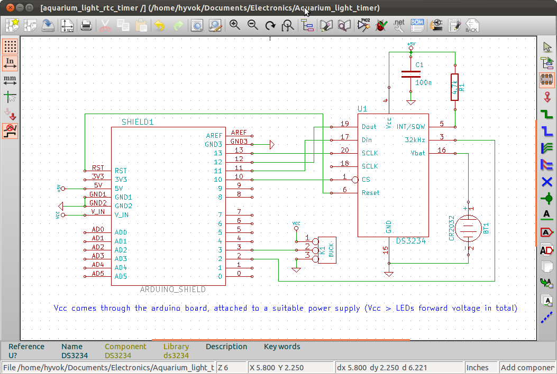
Task: Select graphic line drawing tool
Action: point(547,317)
